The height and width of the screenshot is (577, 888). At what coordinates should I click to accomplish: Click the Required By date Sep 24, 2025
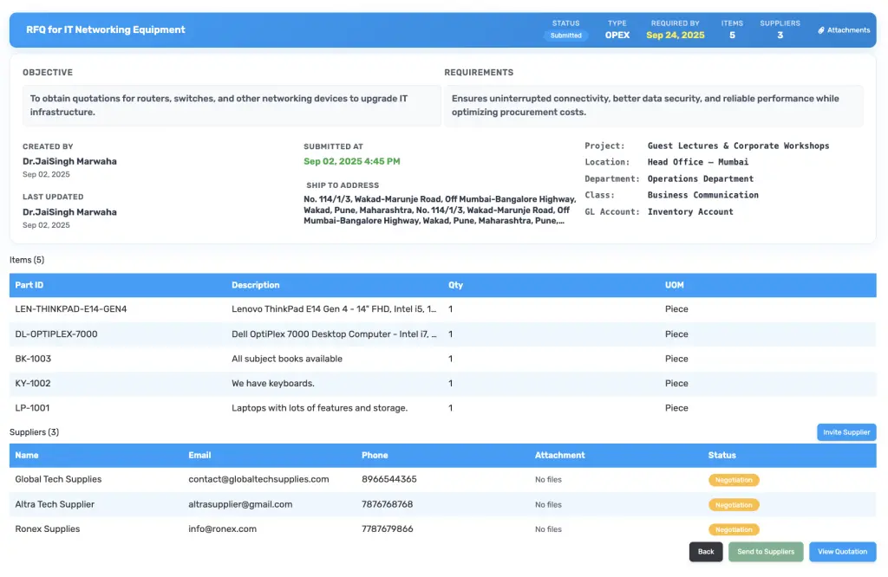coord(675,36)
